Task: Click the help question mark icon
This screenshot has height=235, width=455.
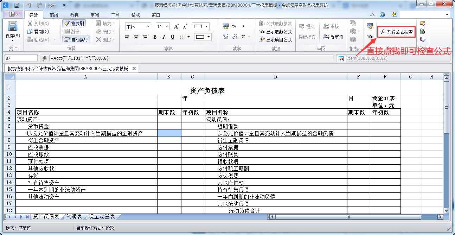Action: [382, 15]
